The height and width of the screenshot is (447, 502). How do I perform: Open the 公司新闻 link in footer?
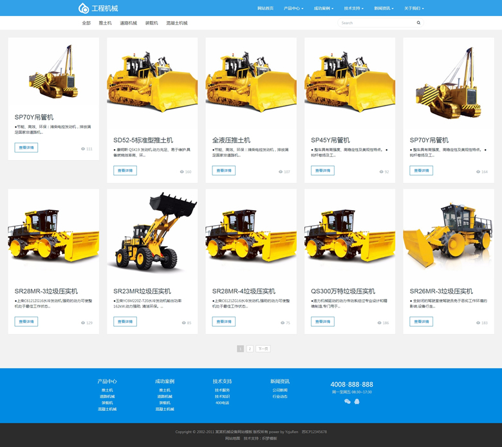pos(279,390)
